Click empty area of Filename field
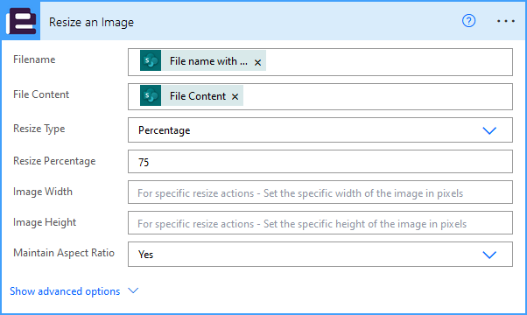Viewport: 527px width, 315px height. 389,62
